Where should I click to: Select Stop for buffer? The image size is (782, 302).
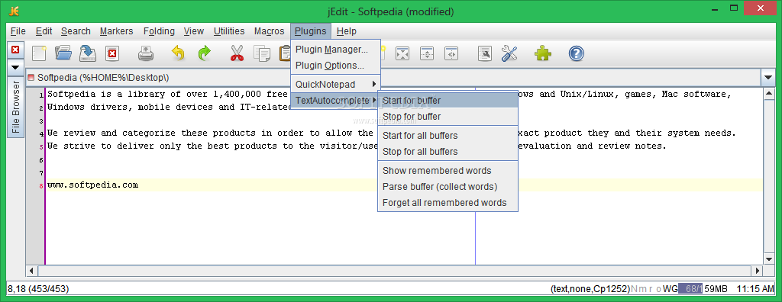(448, 116)
